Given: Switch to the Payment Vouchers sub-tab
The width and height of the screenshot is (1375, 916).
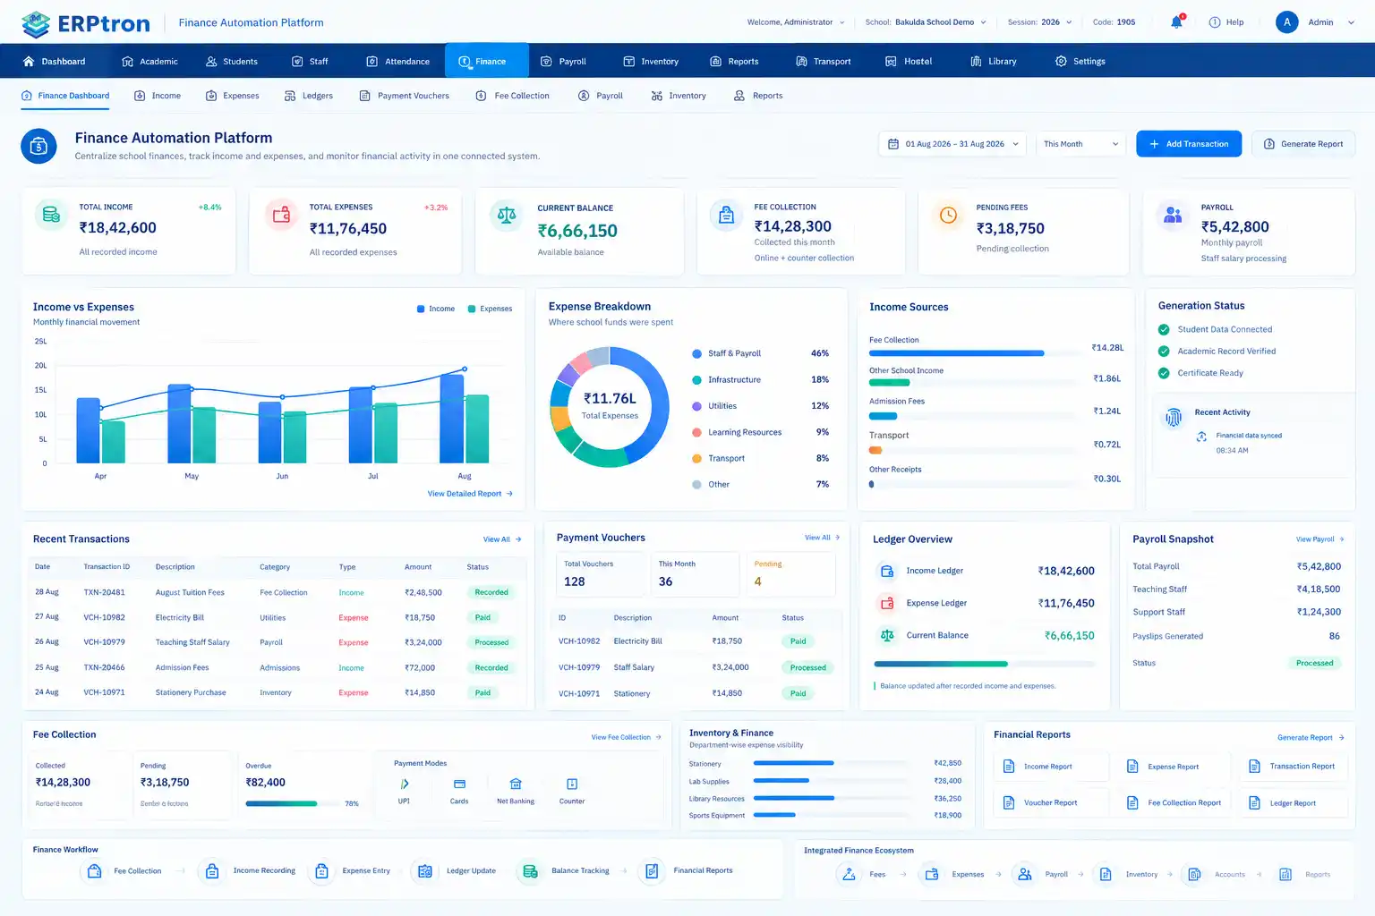Looking at the screenshot, I should [405, 96].
